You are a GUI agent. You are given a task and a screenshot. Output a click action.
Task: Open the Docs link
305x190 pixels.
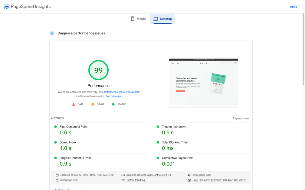click(293, 7)
